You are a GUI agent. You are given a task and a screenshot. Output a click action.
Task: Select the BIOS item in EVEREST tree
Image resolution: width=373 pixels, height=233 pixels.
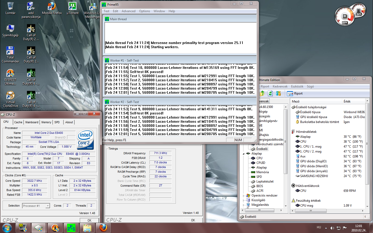tap(260, 186)
